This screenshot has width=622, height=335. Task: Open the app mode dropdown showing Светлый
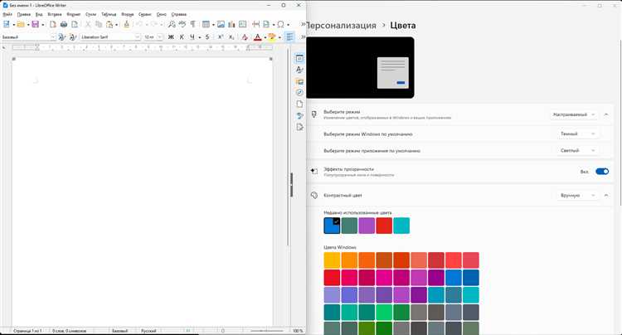pos(576,151)
